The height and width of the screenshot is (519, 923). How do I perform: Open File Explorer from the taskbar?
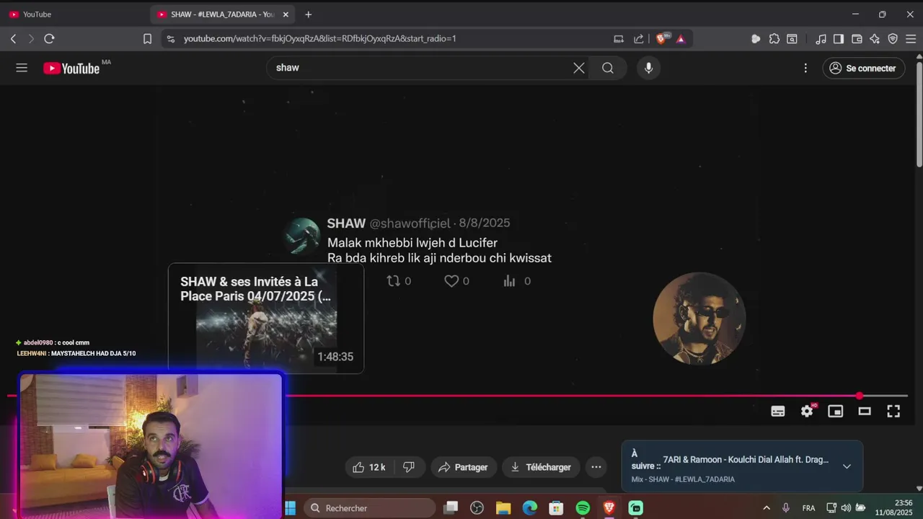point(503,508)
